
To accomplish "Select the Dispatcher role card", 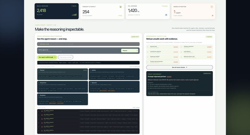I will 63,87.
